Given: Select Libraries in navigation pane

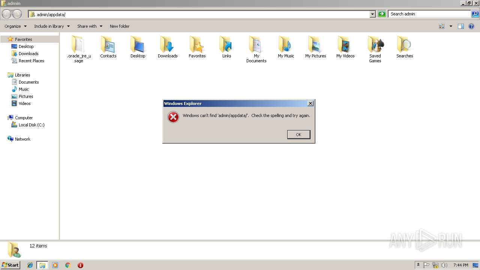Looking at the screenshot, I should click(22, 75).
